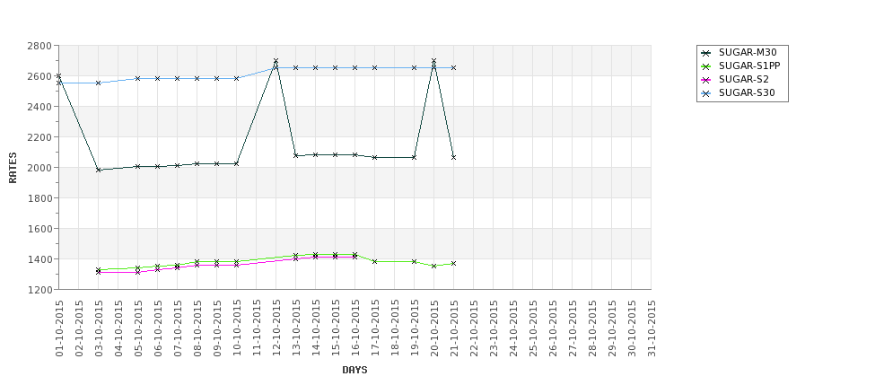
Task: Click the 1800 y-axis label
Action: [x=39, y=198]
